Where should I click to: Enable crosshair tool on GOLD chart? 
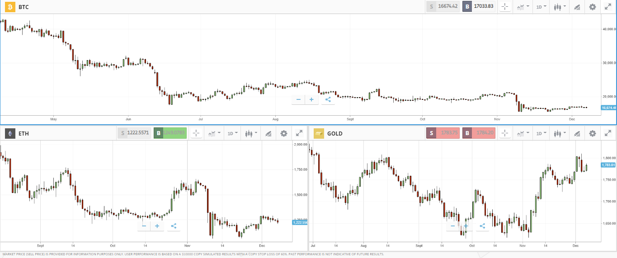(504, 133)
